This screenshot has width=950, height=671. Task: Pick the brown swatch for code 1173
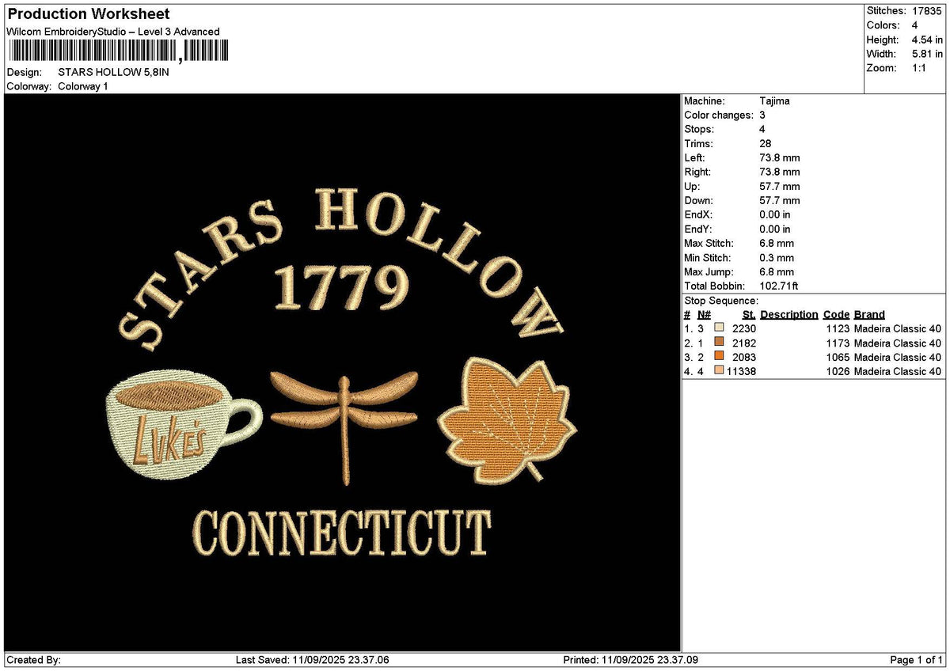pos(719,342)
